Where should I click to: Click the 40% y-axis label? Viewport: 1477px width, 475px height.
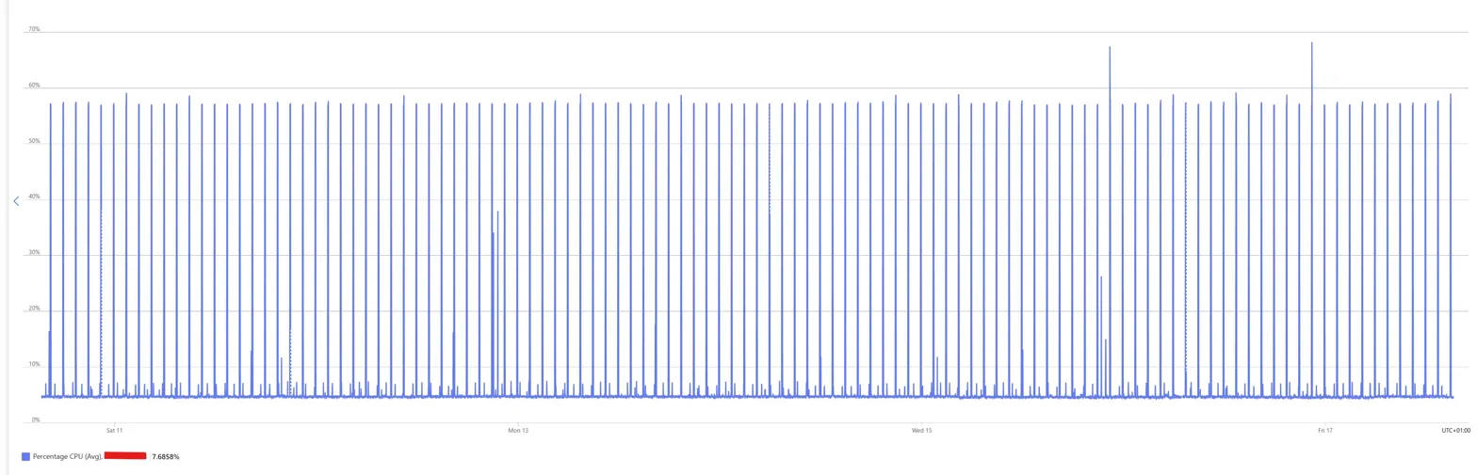pyautogui.click(x=34, y=198)
